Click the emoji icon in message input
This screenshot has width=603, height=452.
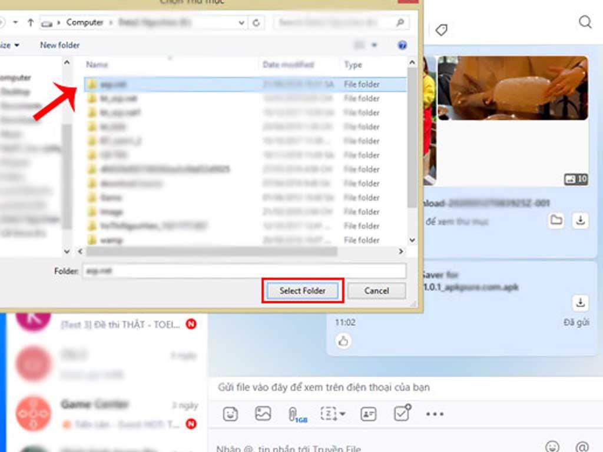coord(552,447)
